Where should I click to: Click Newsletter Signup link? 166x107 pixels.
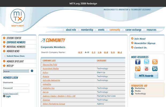145,43
